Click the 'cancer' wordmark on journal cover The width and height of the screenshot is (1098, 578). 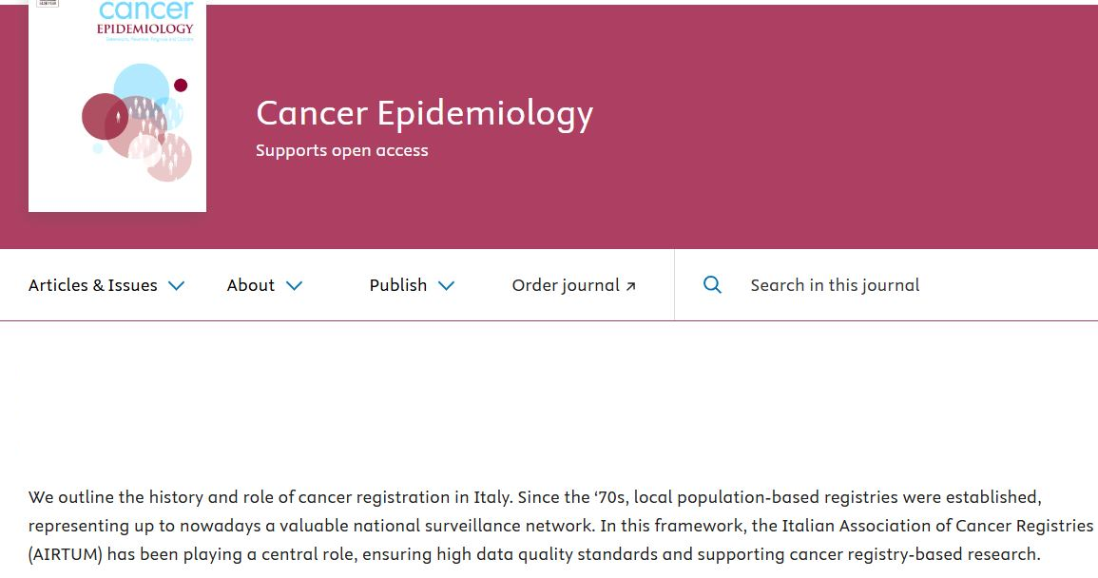145,10
